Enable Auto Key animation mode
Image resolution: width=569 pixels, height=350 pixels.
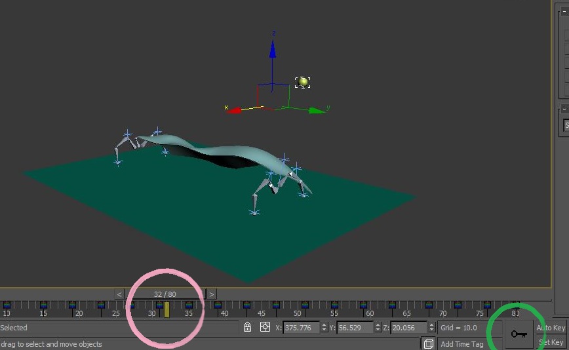click(551, 328)
